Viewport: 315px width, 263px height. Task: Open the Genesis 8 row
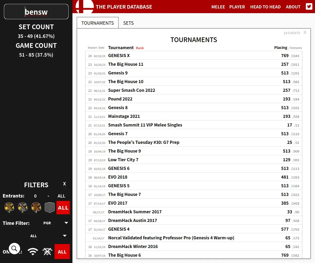[194, 108]
